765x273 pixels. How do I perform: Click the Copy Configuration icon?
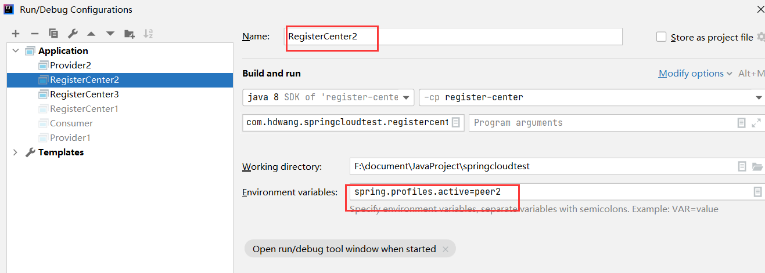tap(53, 34)
